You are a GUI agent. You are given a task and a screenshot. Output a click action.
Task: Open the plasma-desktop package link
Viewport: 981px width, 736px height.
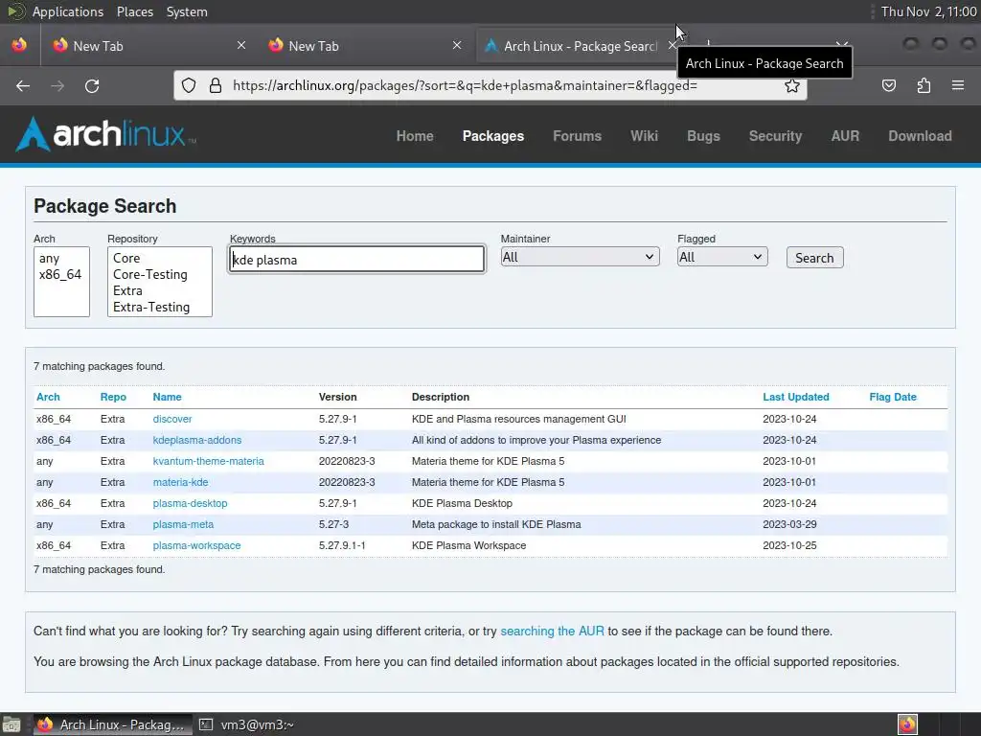tap(191, 503)
